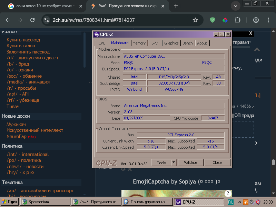This screenshot has width=276, height=207.
Task: Click the upward chevron on the page
Action: [x=257, y=49]
